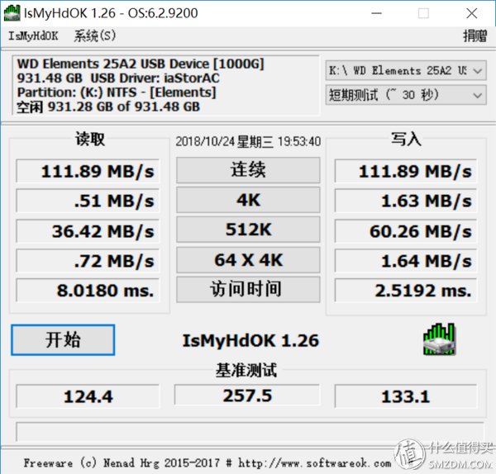The width and height of the screenshot is (496, 474).
Task: Click the 512K test label button
Action: pyautogui.click(x=248, y=230)
